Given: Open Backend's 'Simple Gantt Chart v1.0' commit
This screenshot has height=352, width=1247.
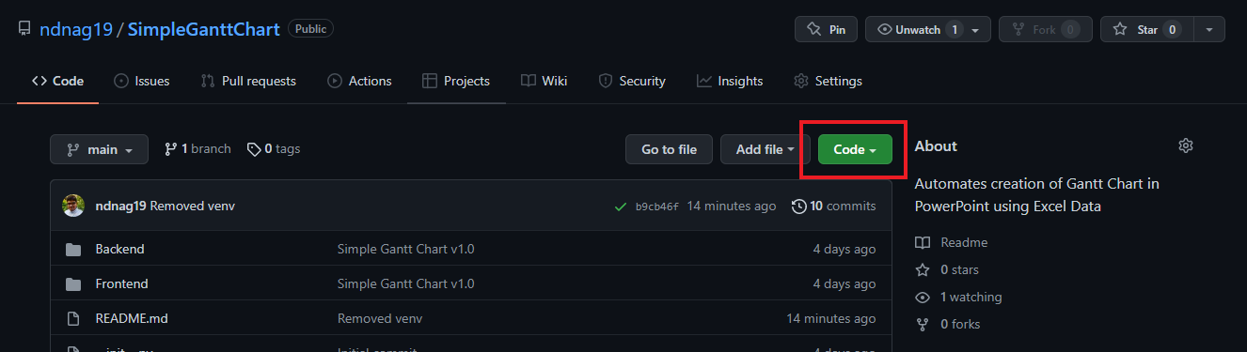Looking at the screenshot, I should [406, 249].
